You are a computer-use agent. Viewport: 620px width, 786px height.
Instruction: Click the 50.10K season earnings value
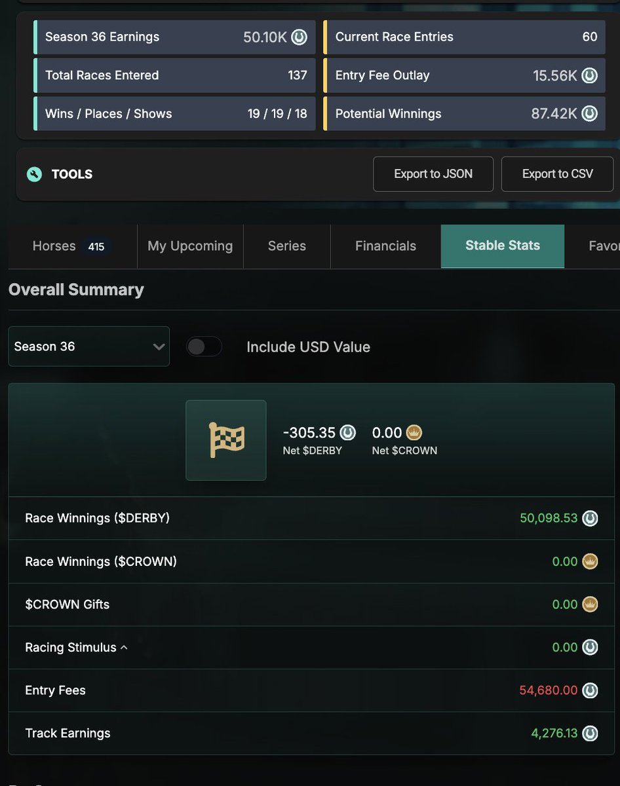click(x=265, y=37)
